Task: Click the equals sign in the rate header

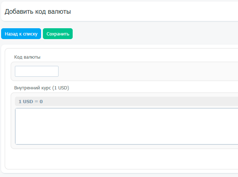Action: (36, 101)
